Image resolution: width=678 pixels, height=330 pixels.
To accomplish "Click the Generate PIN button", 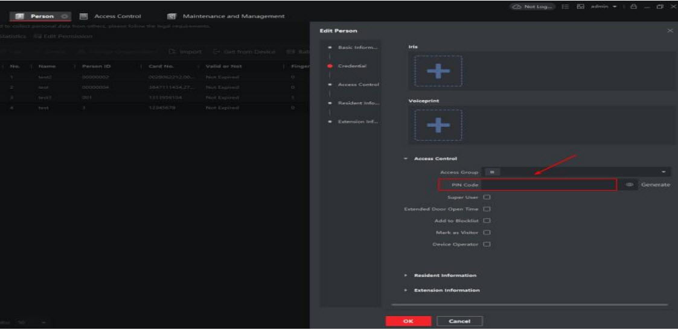I will (655, 185).
